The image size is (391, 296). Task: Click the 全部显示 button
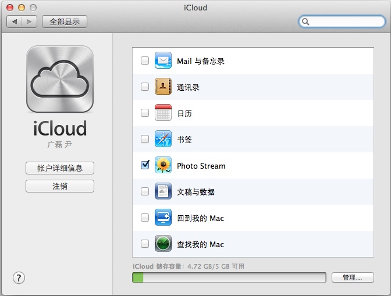tap(65, 22)
